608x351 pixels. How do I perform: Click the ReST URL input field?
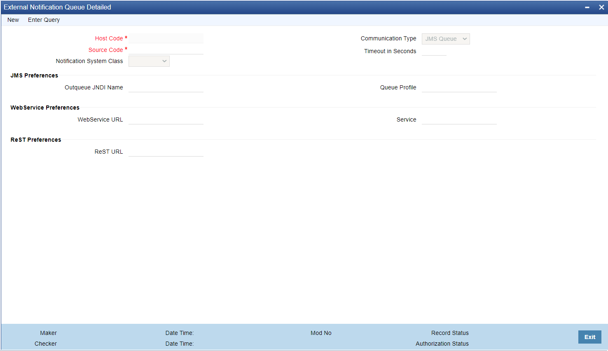166,152
